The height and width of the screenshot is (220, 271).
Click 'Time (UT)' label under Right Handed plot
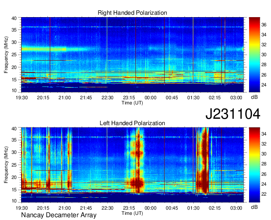coord(132,103)
